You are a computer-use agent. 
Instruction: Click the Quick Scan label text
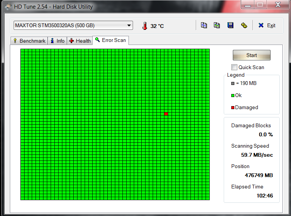[x=251, y=67]
